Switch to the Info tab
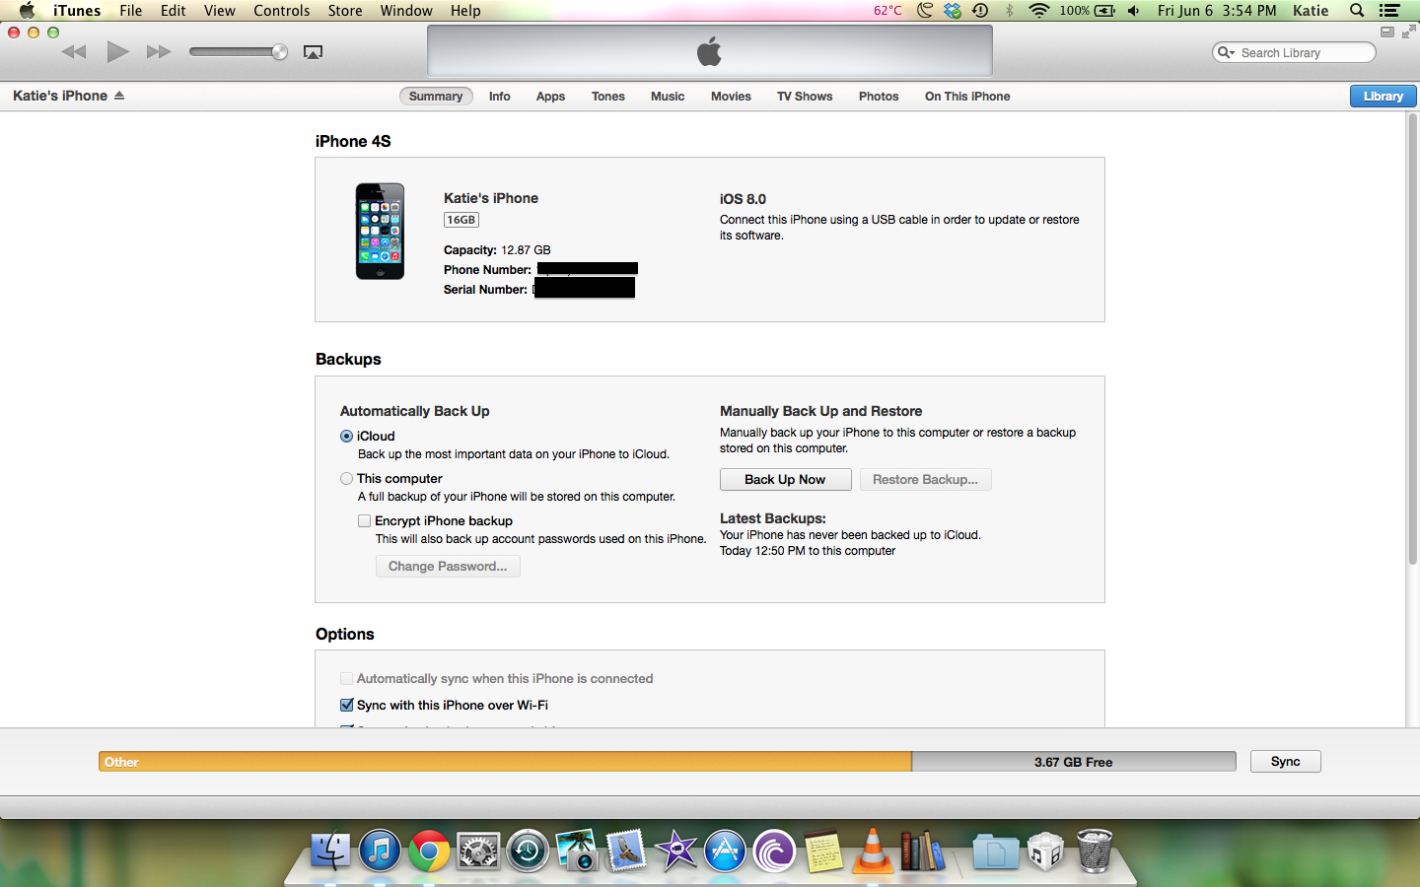The width and height of the screenshot is (1420, 887). [500, 97]
